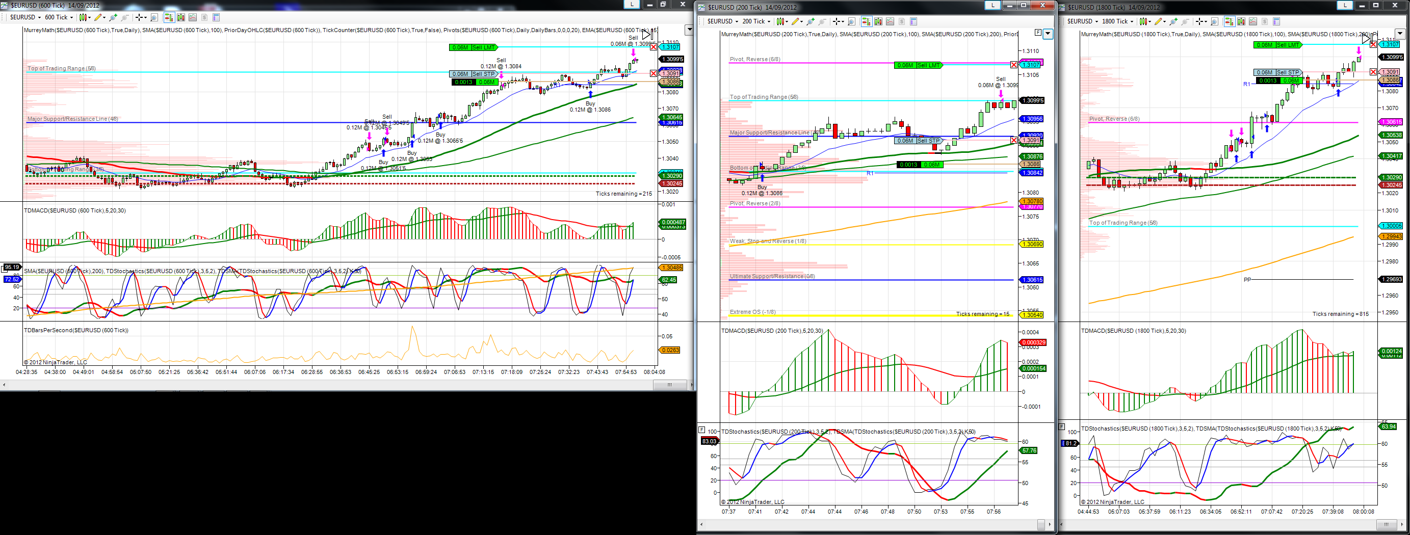
Task: Click the 0.06M Sell LMT order label in 200 Tick chart
Action: [x=918, y=65]
